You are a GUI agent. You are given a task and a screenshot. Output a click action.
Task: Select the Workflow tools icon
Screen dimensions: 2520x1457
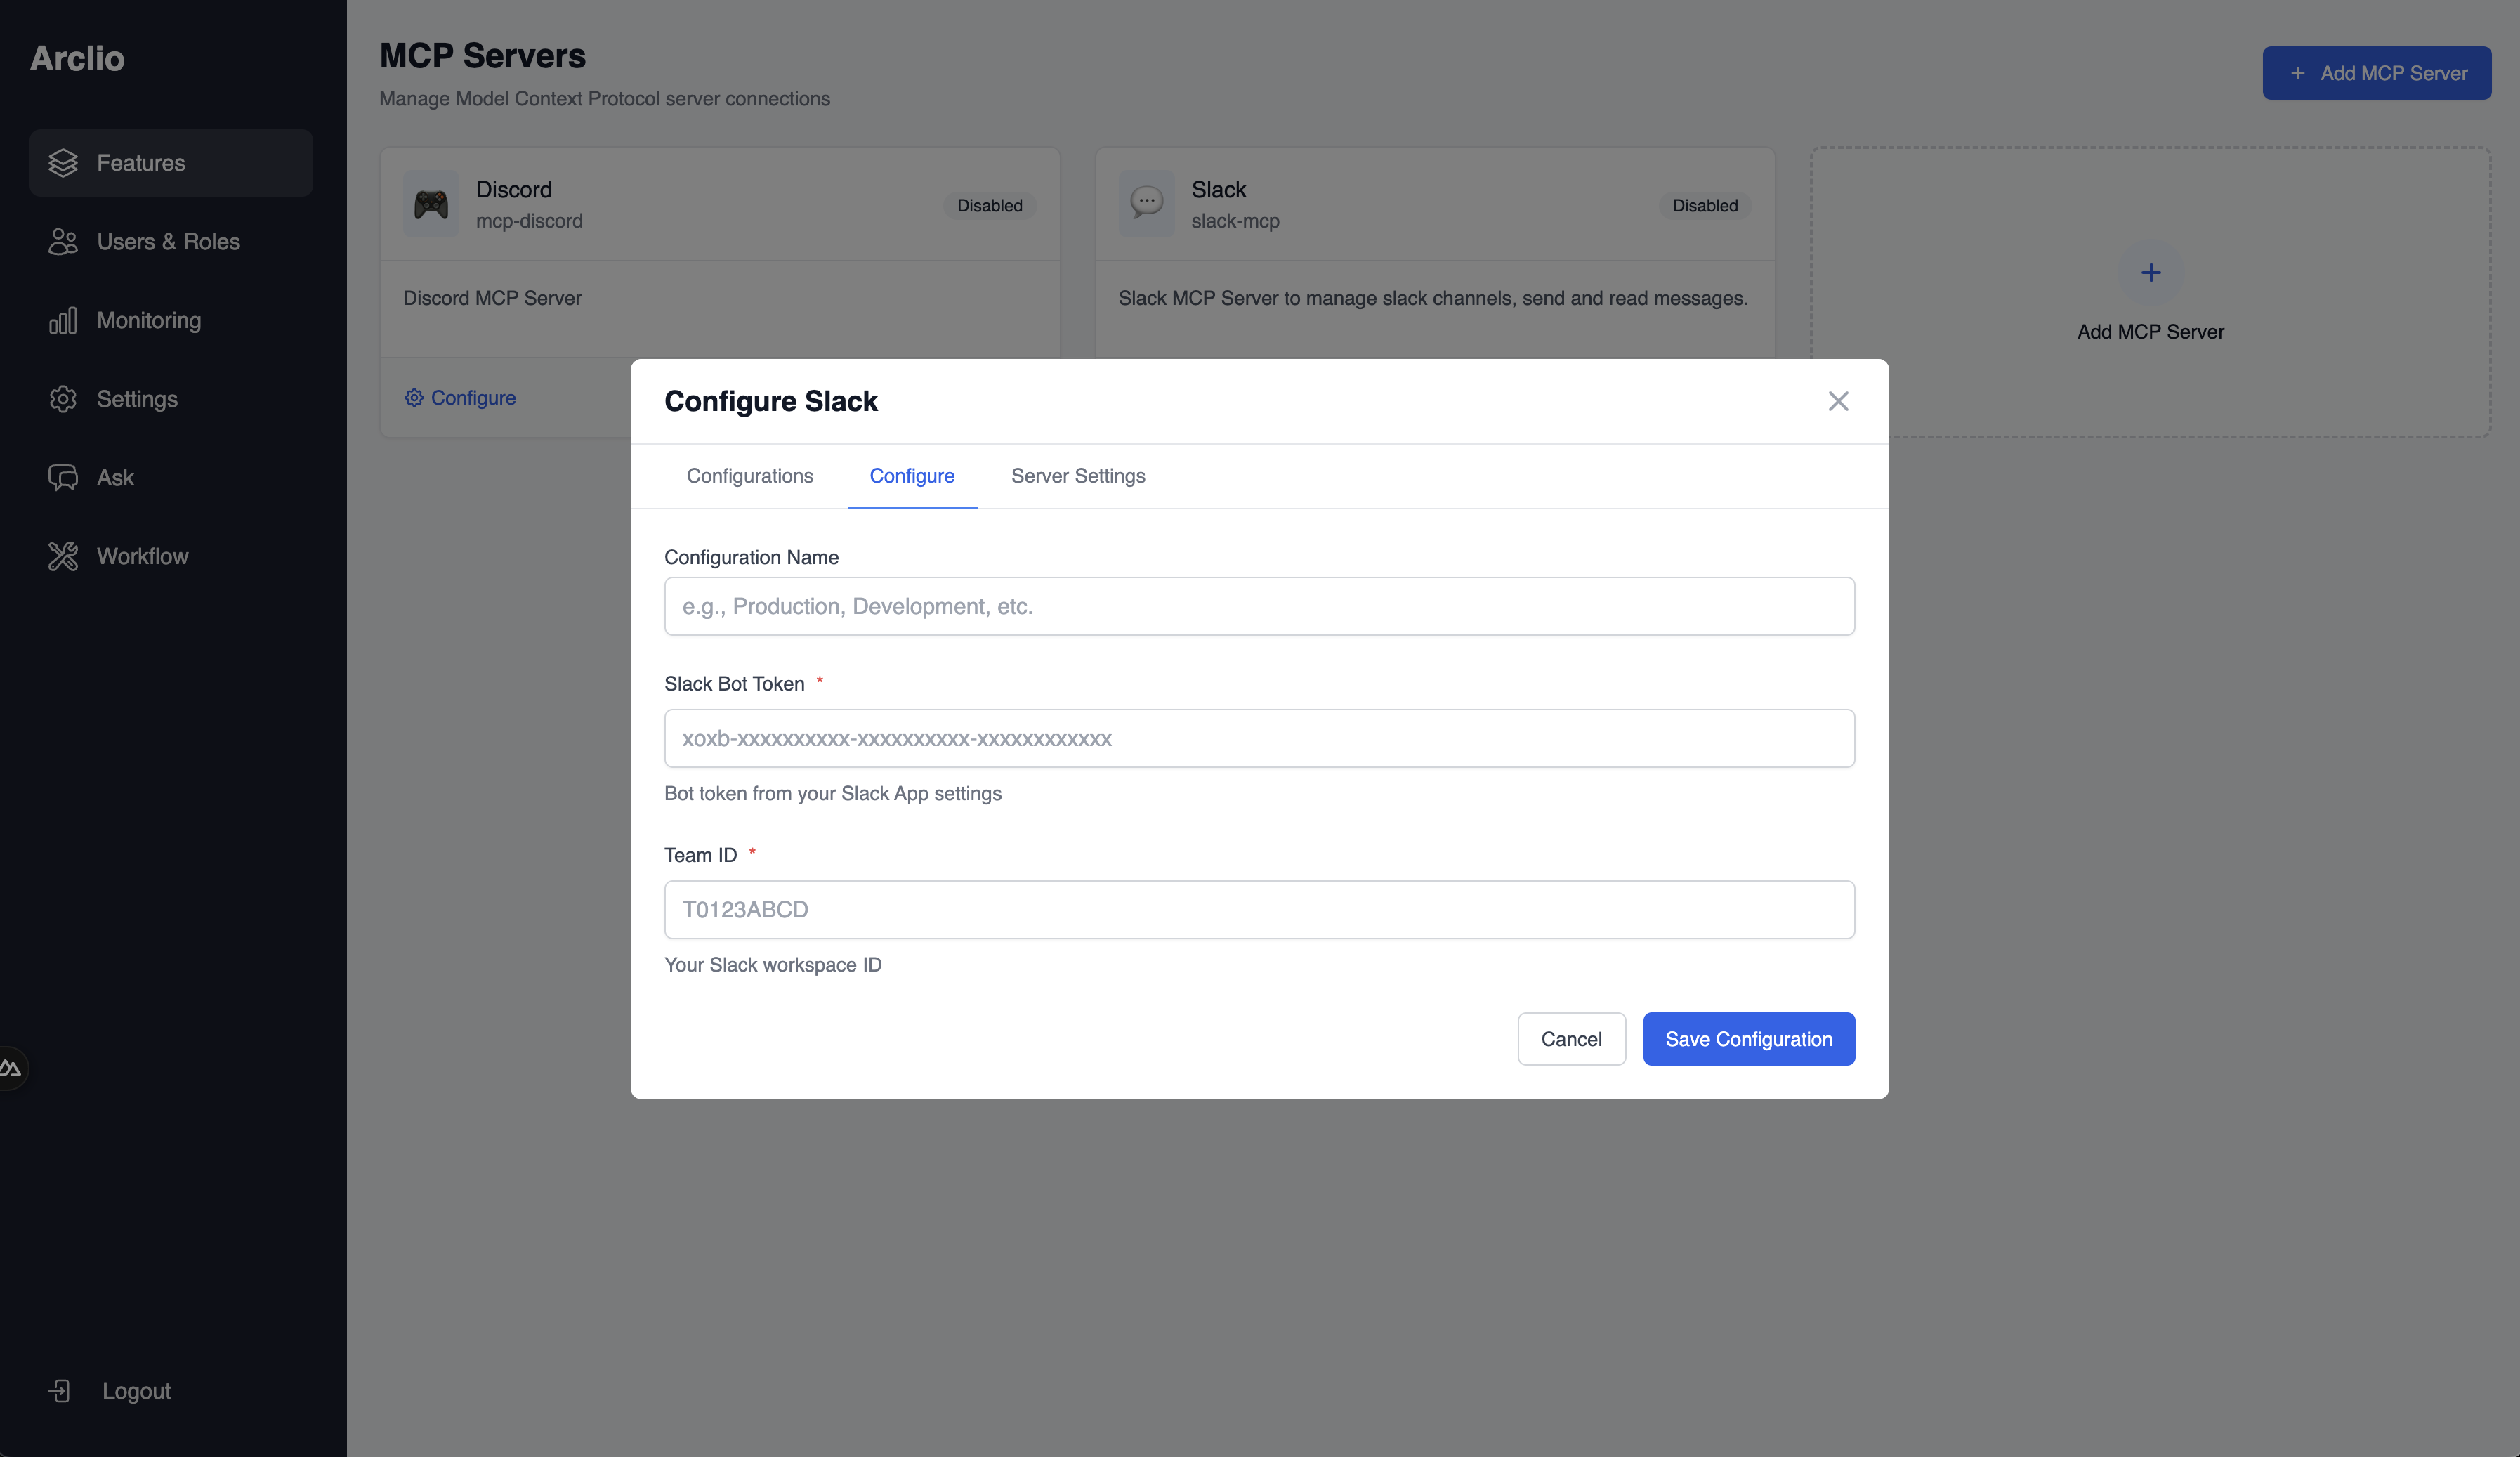tap(63, 556)
